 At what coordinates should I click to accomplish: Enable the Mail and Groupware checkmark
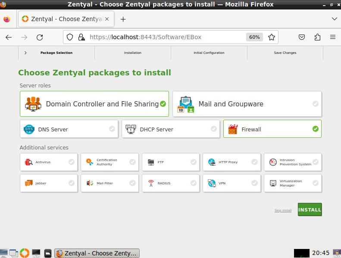pyautogui.click(x=315, y=104)
